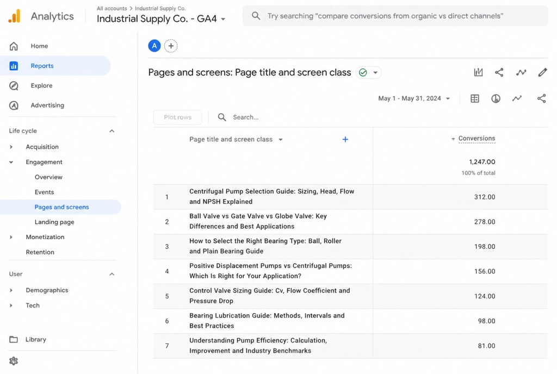Select Control Valve Sizing Guide row
Image resolution: width=557 pixels, height=374 pixels.
tap(350, 296)
